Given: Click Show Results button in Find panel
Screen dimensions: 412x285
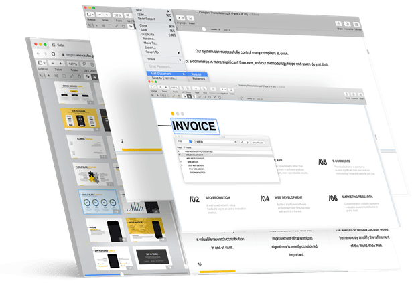Looking at the screenshot, I should (258, 142).
